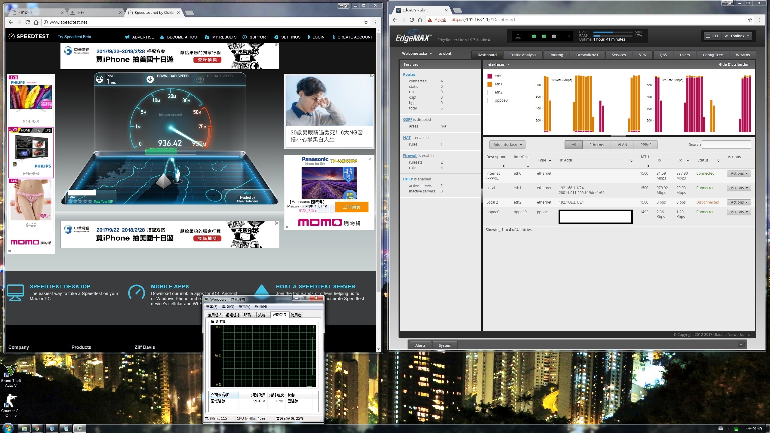This screenshot has height=433, width=770.
Task: Open Chrome menu in Speedtest window
Action: coord(376,22)
